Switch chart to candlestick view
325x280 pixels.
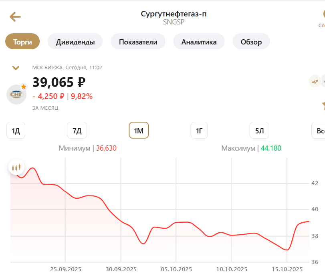[x=16, y=167]
